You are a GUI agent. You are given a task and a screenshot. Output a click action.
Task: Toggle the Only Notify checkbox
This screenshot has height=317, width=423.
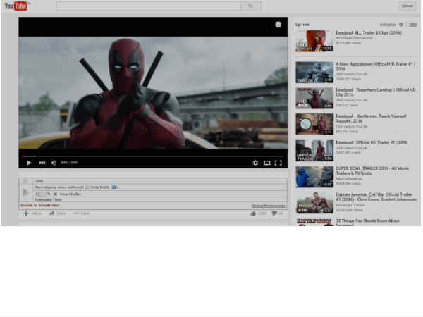pyautogui.click(x=87, y=187)
